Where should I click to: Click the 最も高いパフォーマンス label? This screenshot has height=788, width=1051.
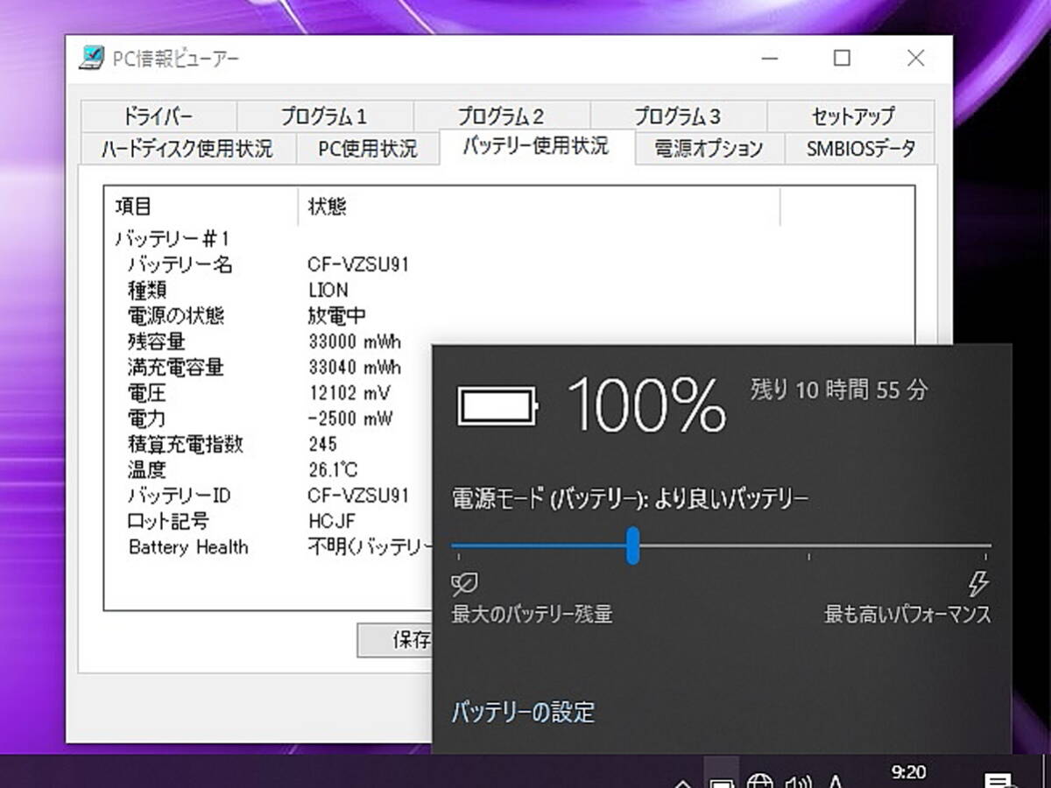(907, 615)
